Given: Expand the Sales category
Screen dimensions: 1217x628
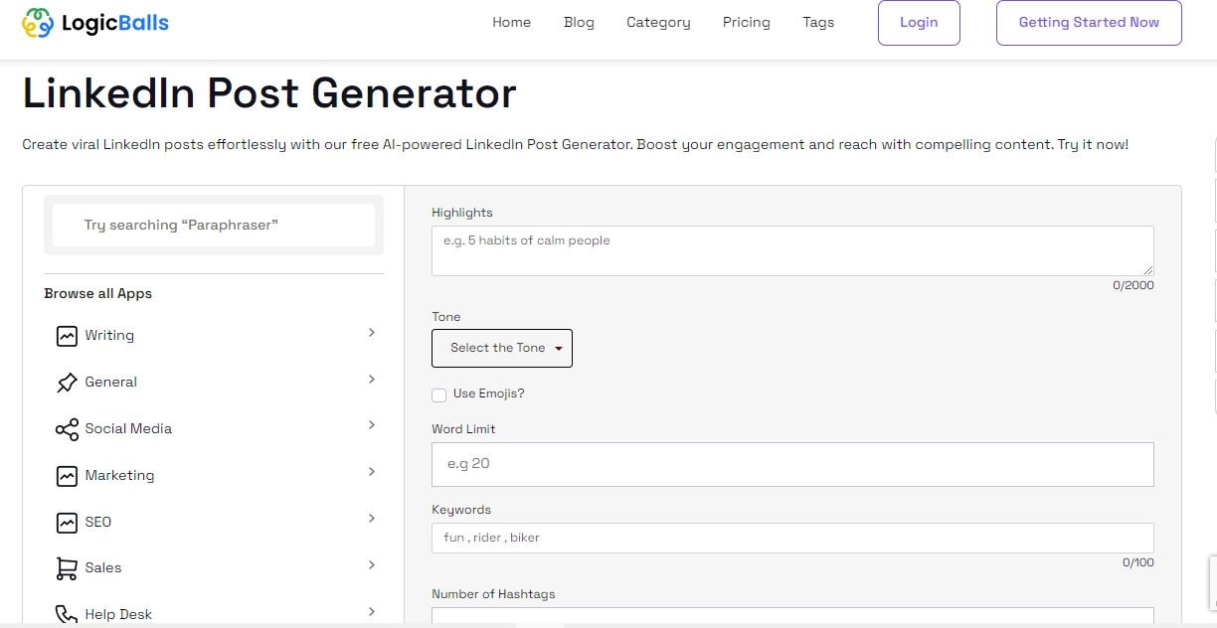Looking at the screenshot, I should 371,564.
